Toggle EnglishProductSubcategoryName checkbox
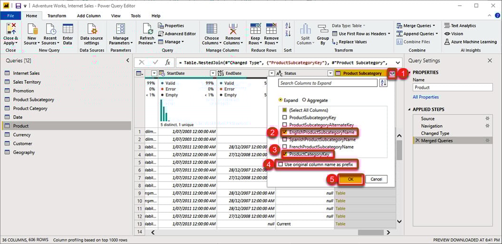The height and width of the screenshot is (244, 502). [285, 132]
